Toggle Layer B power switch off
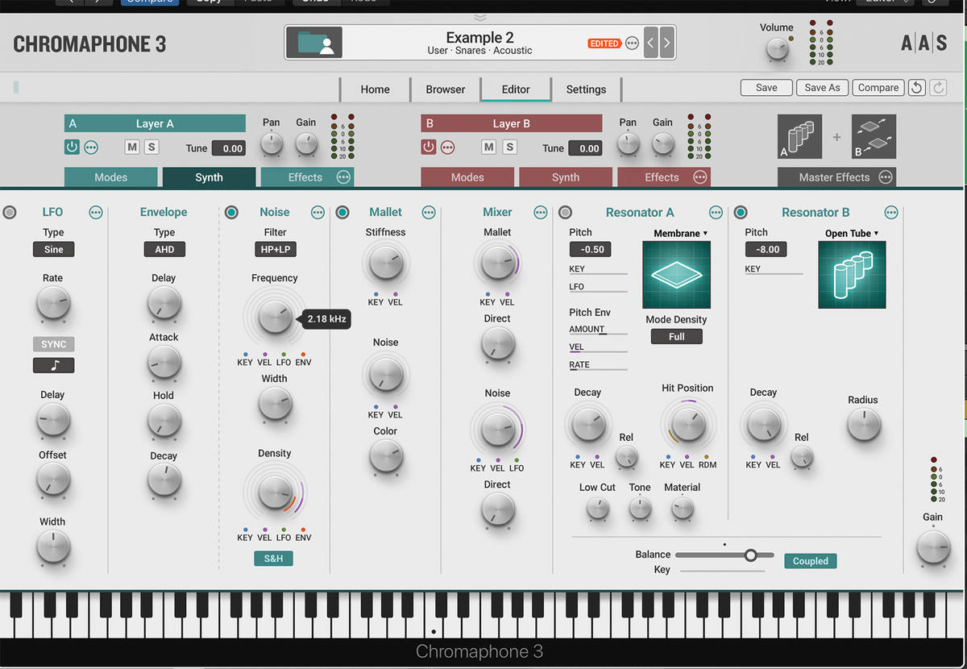Viewport: 967px width, 669px height. pyautogui.click(x=428, y=148)
